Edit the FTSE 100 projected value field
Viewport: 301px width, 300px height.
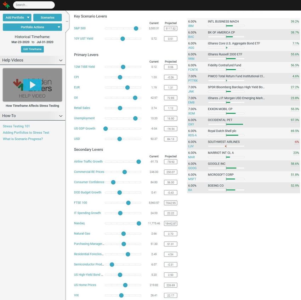click(x=171, y=203)
